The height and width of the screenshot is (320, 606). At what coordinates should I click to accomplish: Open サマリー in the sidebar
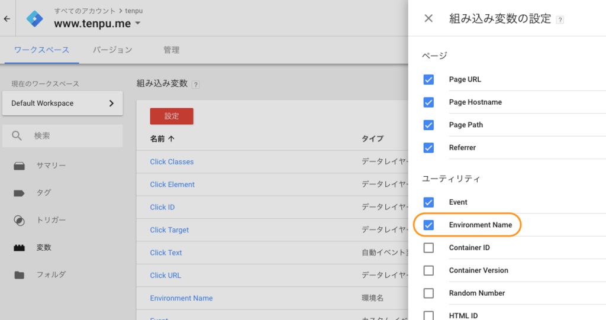point(51,166)
